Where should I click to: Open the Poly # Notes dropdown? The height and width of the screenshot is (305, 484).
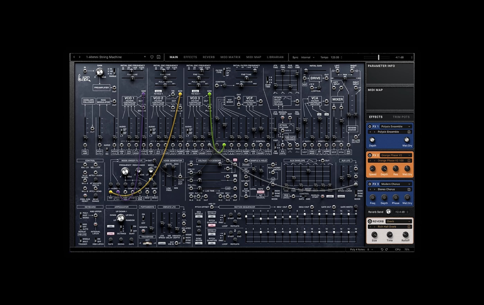coord(370,249)
